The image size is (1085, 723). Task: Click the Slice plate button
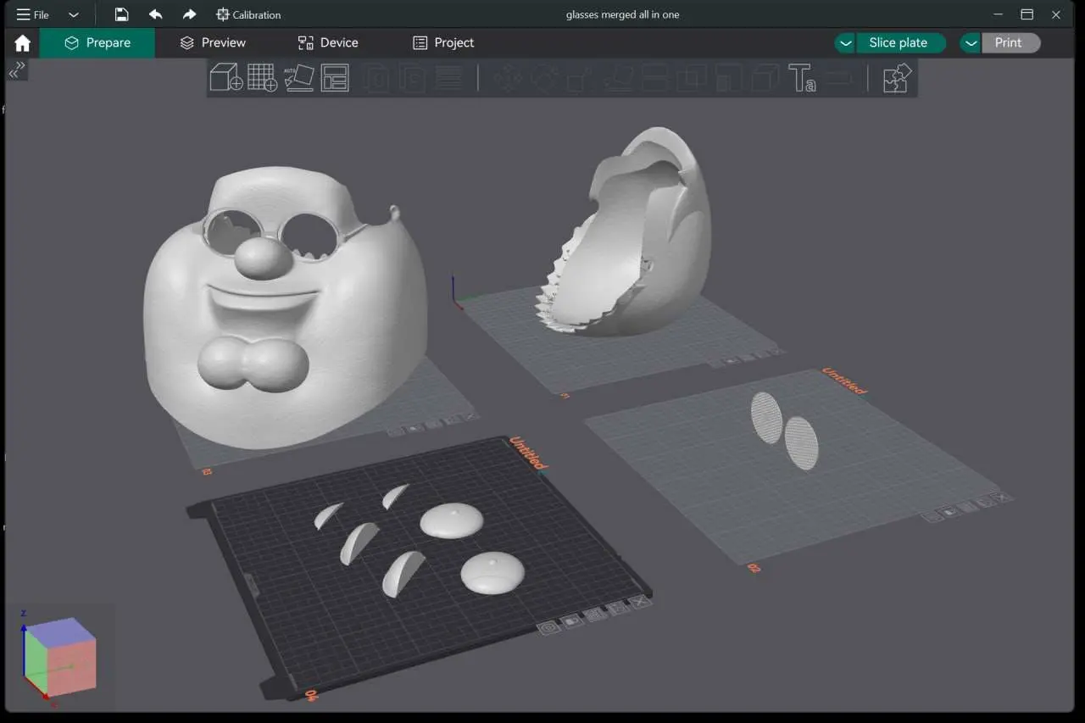coord(899,42)
